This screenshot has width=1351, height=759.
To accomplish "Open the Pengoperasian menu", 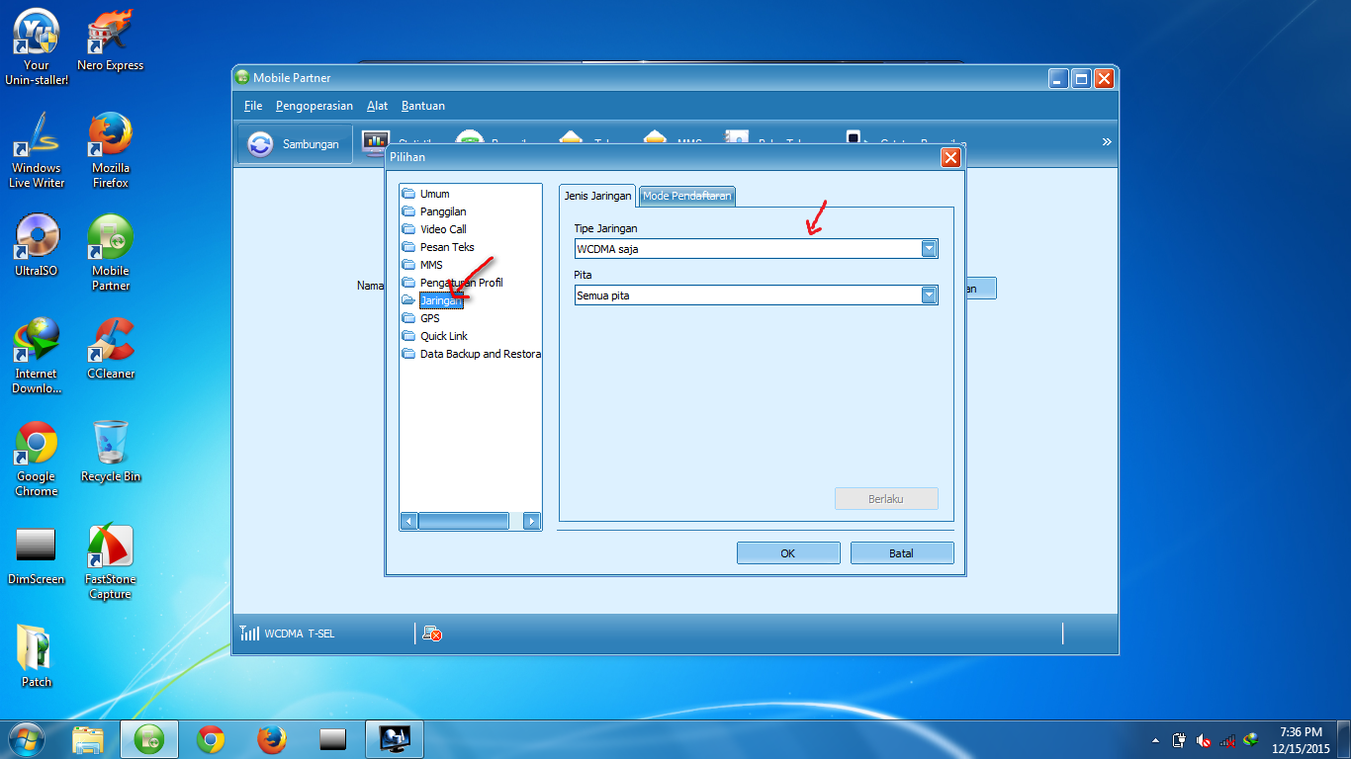I will (x=315, y=106).
